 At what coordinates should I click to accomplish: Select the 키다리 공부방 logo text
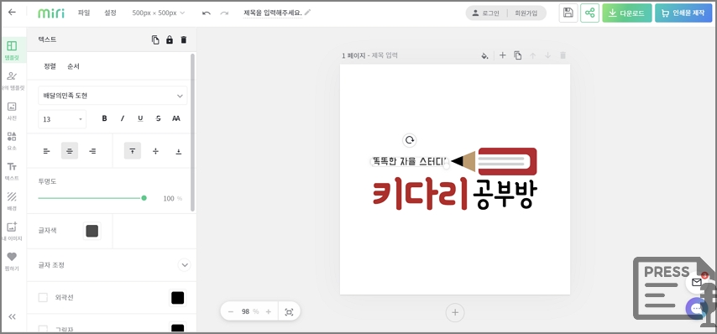tap(455, 194)
